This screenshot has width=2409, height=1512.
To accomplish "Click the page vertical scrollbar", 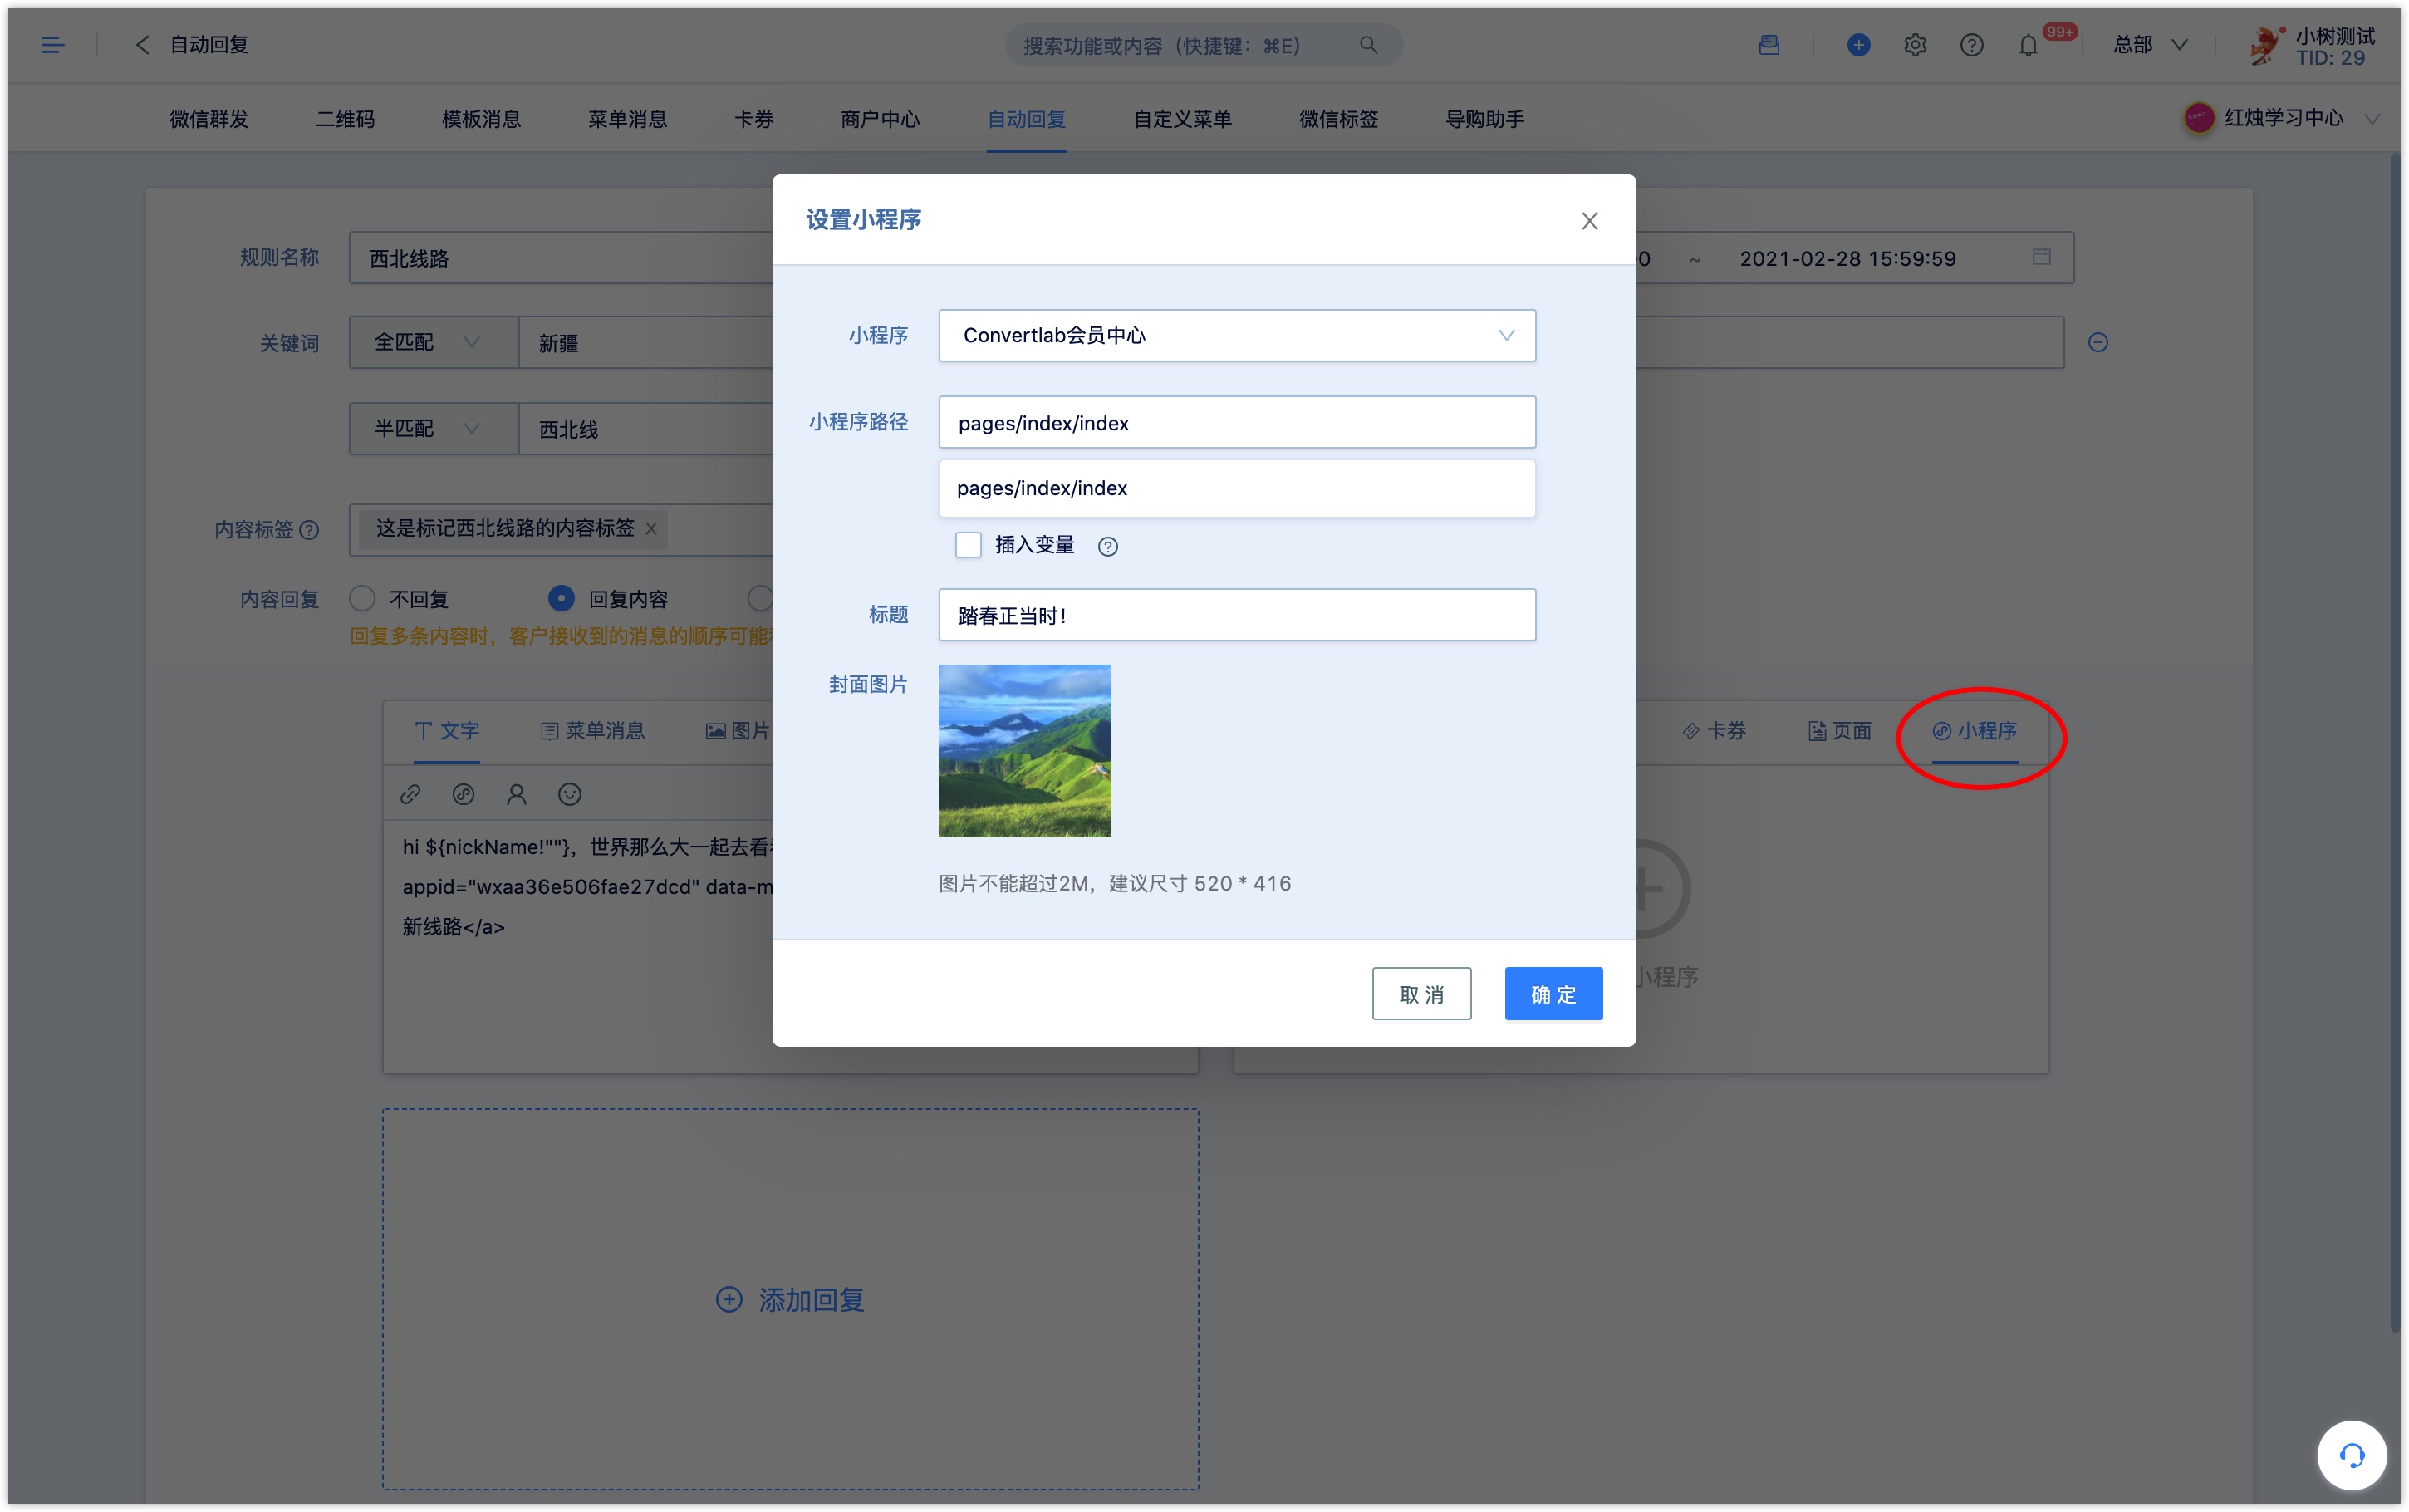I will pyautogui.click(x=2394, y=740).
